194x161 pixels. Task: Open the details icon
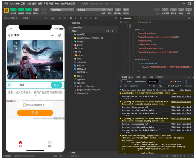tap(181, 10)
